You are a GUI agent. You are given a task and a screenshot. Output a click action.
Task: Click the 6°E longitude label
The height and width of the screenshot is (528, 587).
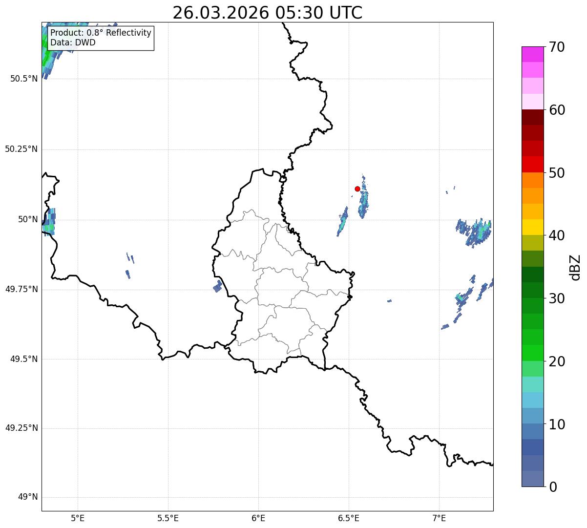[258, 518]
